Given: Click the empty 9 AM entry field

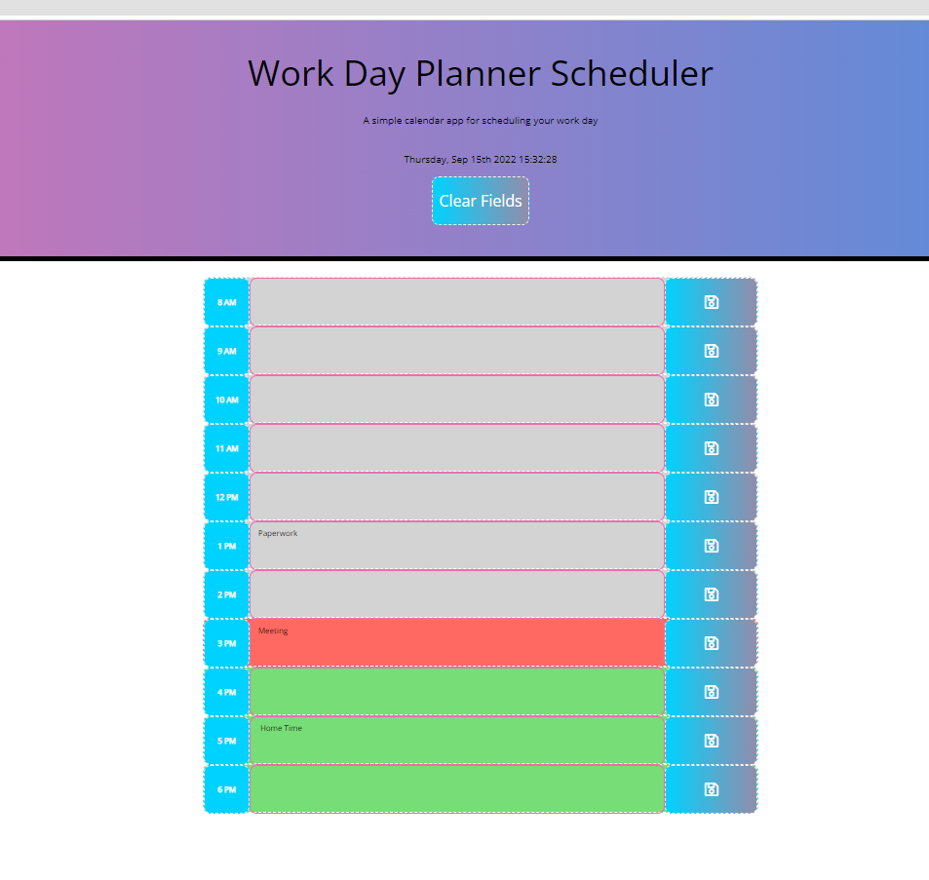Looking at the screenshot, I should [456, 350].
